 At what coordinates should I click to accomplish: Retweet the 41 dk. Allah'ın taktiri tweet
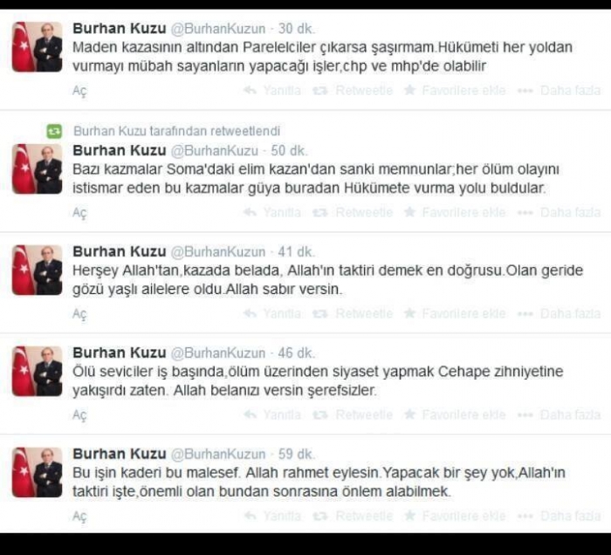click(353, 313)
